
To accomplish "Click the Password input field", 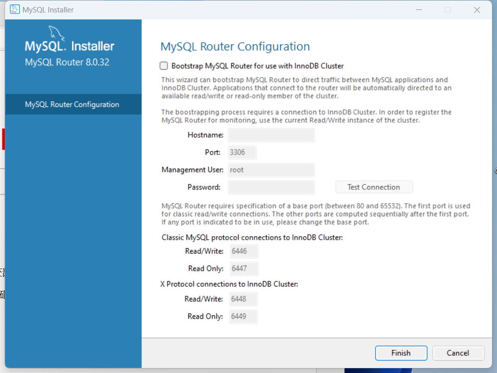I will [x=271, y=187].
